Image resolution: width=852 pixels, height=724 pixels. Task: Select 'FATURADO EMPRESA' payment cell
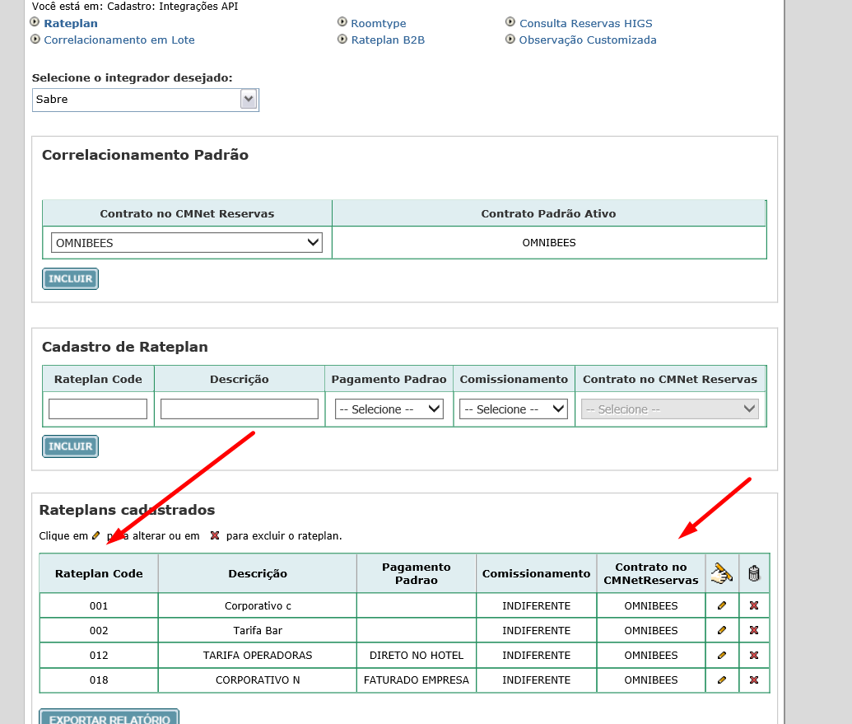[x=417, y=680]
